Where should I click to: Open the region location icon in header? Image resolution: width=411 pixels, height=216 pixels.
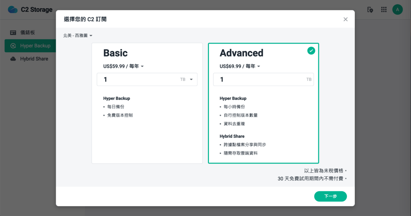pyautogui.click(x=370, y=10)
